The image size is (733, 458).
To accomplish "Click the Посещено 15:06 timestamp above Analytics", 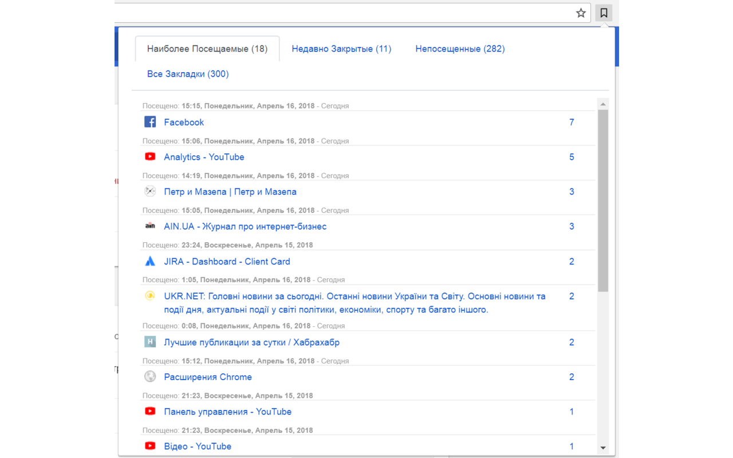I will tap(246, 141).
